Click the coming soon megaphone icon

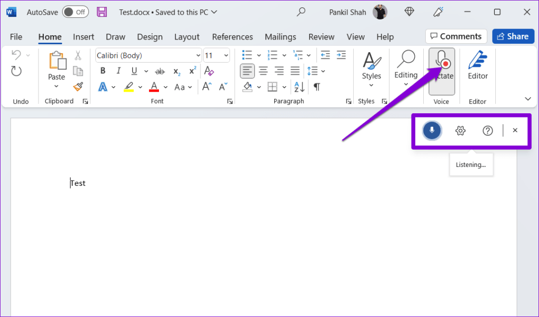pyautogui.click(x=438, y=12)
